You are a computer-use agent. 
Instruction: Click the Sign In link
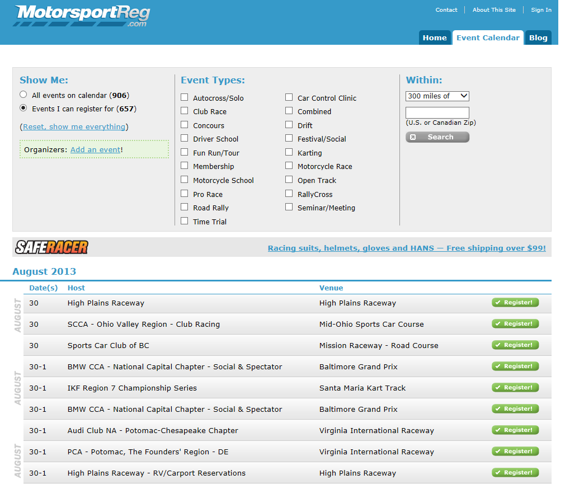[x=541, y=10]
